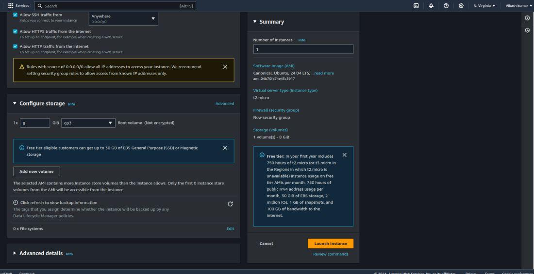Click Add new volume
This screenshot has height=274, width=534.
tap(36, 171)
